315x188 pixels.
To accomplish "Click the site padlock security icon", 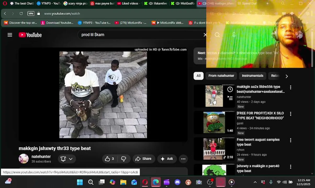I will coord(38,13).
